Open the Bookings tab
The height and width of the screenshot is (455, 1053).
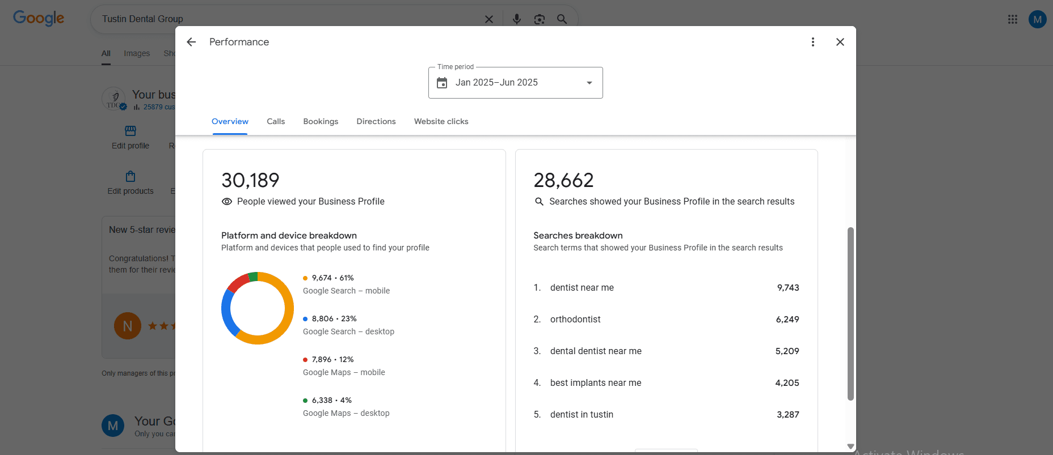point(321,121)
